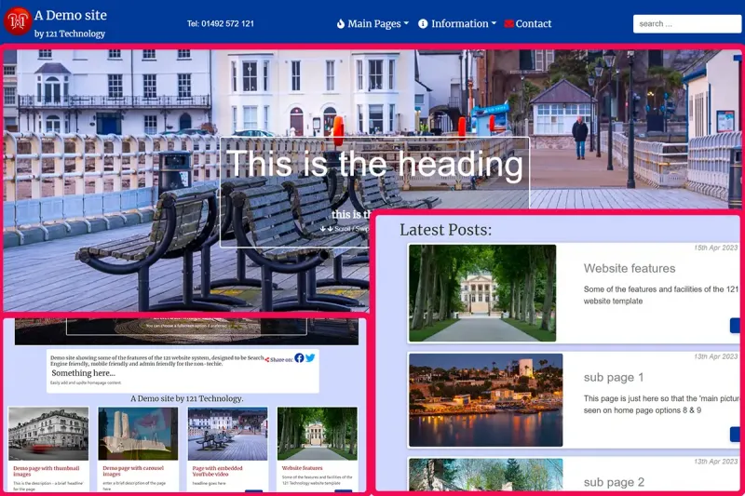The image size is (745, 496).
Task: Click the 'This is the heading' banner text
Action: 374,164
